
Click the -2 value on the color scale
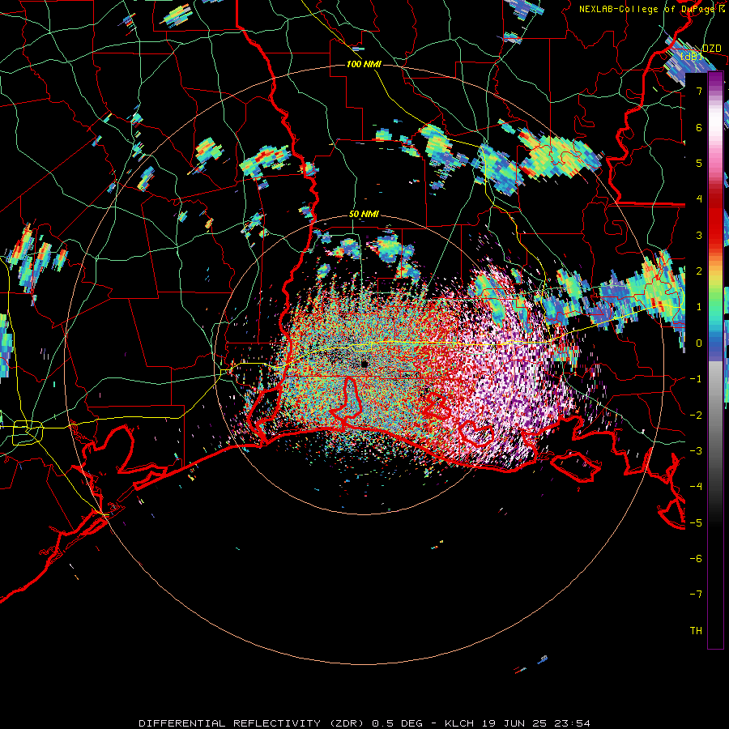tap(696, 415)
